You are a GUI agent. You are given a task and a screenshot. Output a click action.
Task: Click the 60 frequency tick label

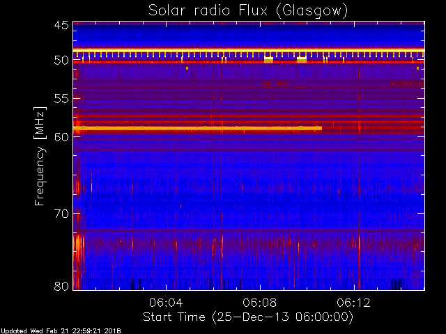pos(61,136)
